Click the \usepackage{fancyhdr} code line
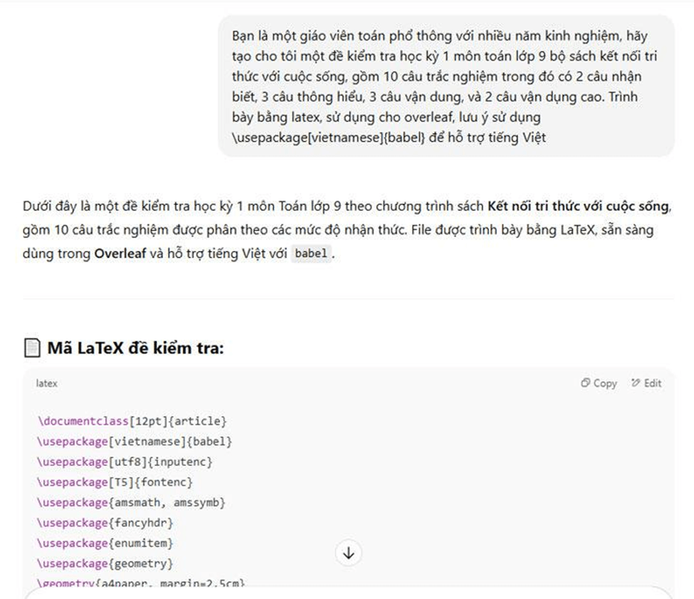This screenshot has height=599, width=694. tap(105, 523)
